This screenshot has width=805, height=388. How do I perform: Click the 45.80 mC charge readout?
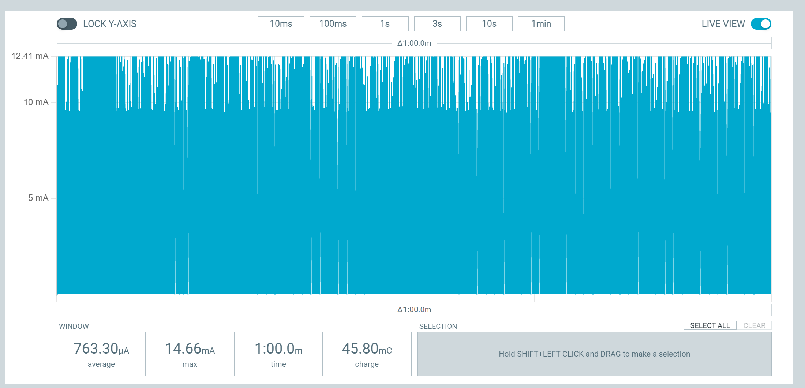(367, 354)
